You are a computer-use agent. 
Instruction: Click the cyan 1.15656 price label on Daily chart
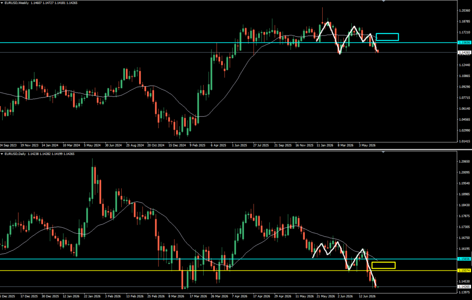click(464, 259)
